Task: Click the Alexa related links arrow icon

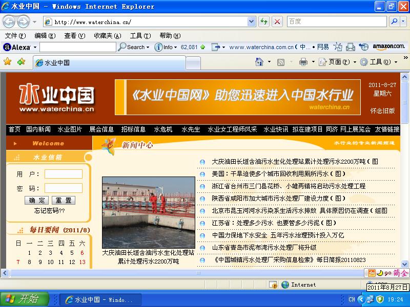Action: click(216, 47)
